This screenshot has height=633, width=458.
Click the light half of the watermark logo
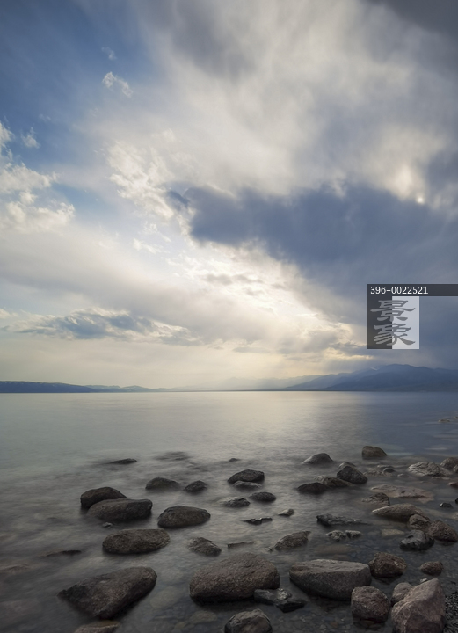pos(406,322)
